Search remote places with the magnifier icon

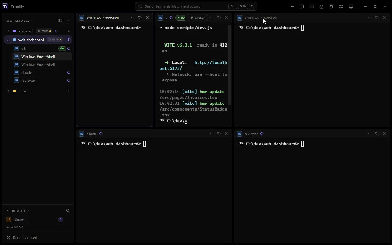[x=68, y=211]
